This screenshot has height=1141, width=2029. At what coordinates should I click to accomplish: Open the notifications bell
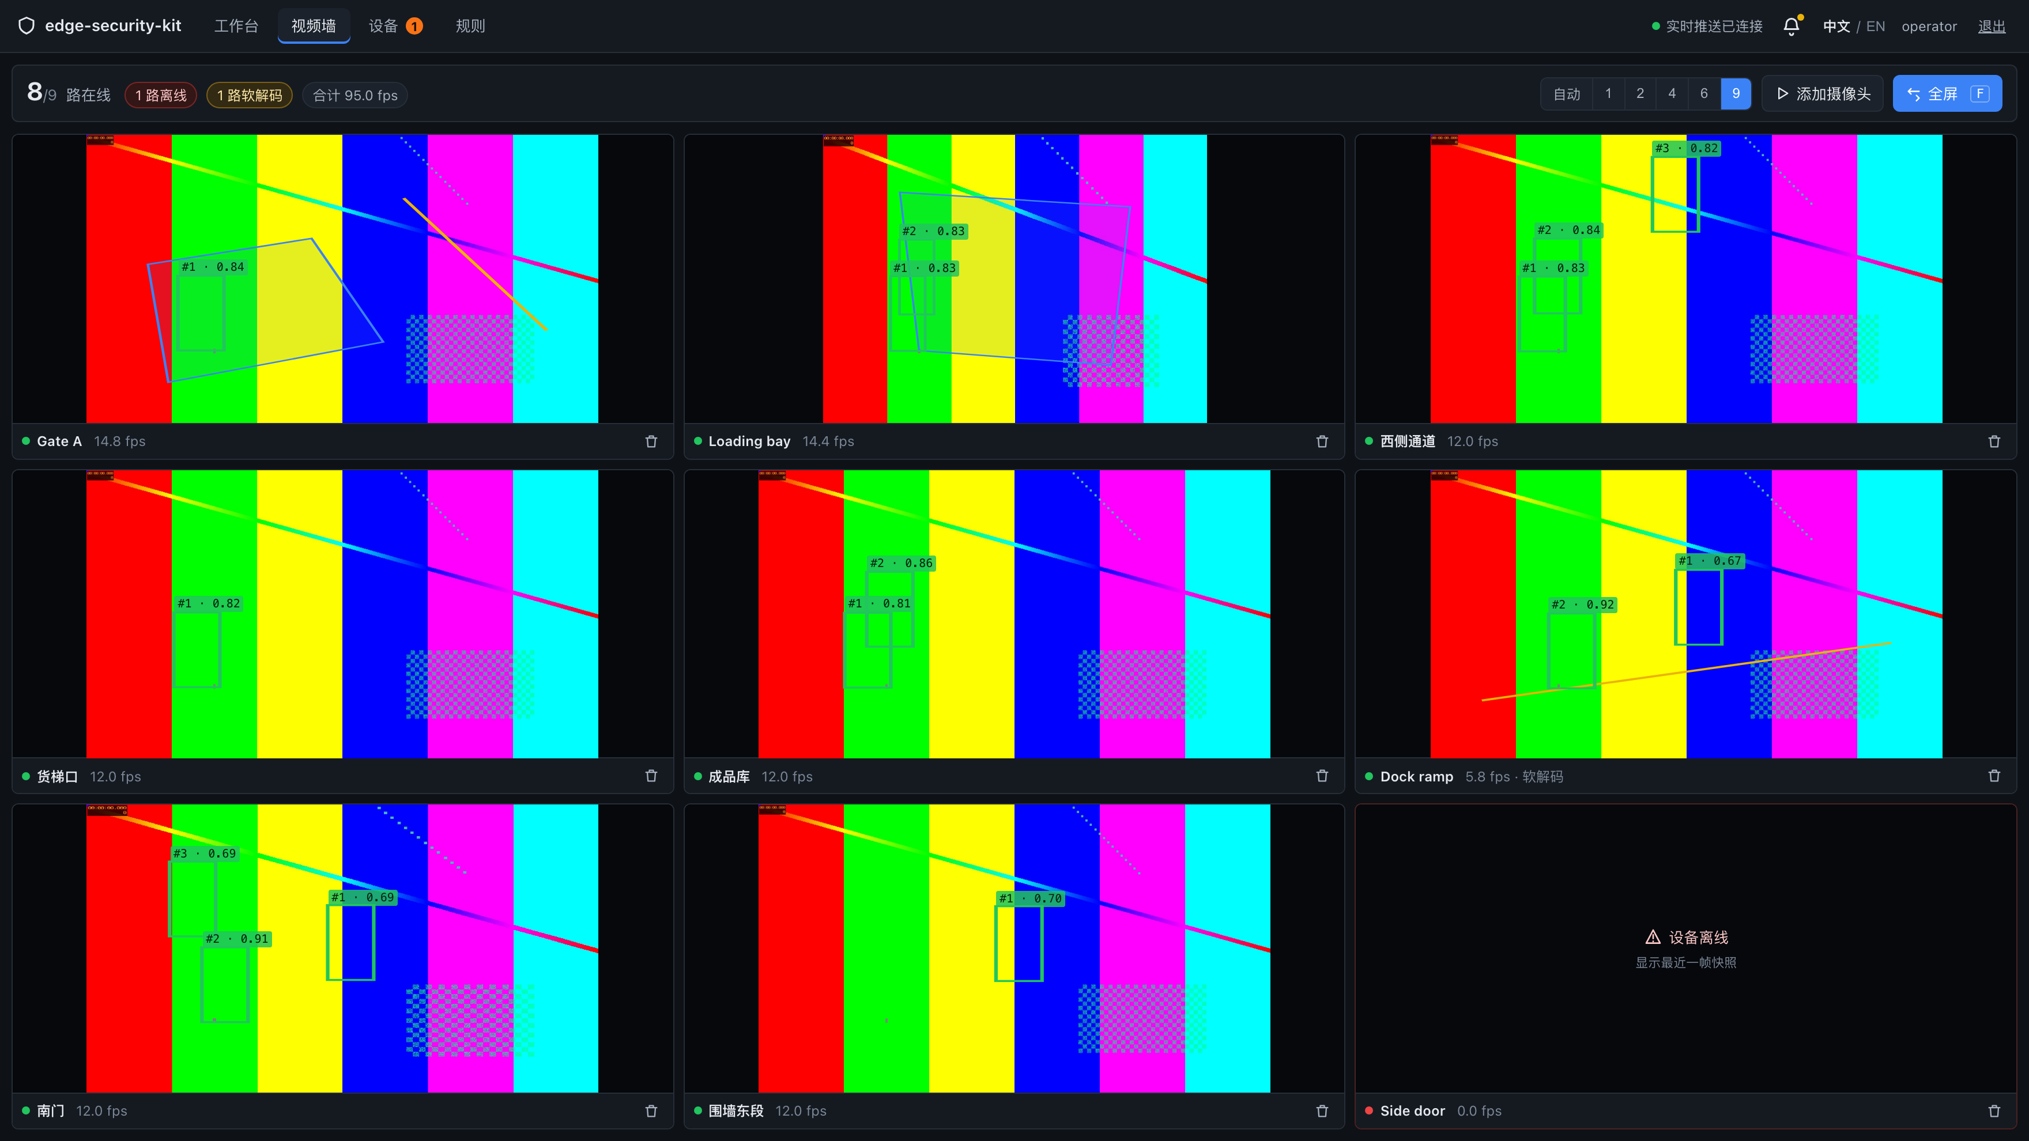[1791, 26]
